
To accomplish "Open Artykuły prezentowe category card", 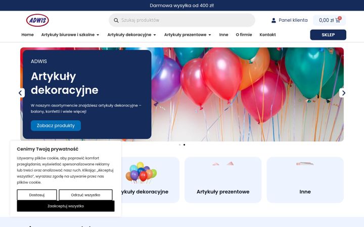I will click(x=223, y=180).
